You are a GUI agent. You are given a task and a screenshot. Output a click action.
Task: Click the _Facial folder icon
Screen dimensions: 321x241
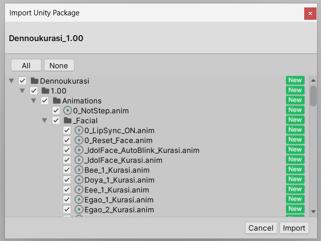point(68,120)
